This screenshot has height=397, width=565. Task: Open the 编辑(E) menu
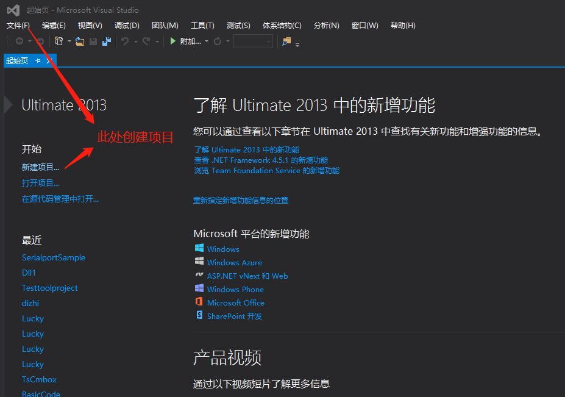click(54, 26)
